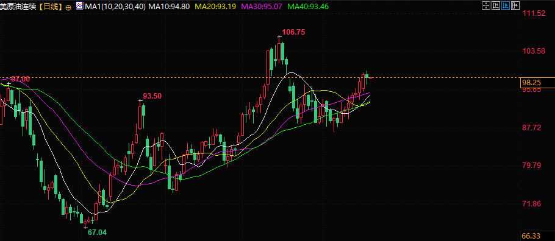Screen dimensions: 555x241
Task: Click the 66.33 bottom axis price
Action: click(x=532, y=236)
